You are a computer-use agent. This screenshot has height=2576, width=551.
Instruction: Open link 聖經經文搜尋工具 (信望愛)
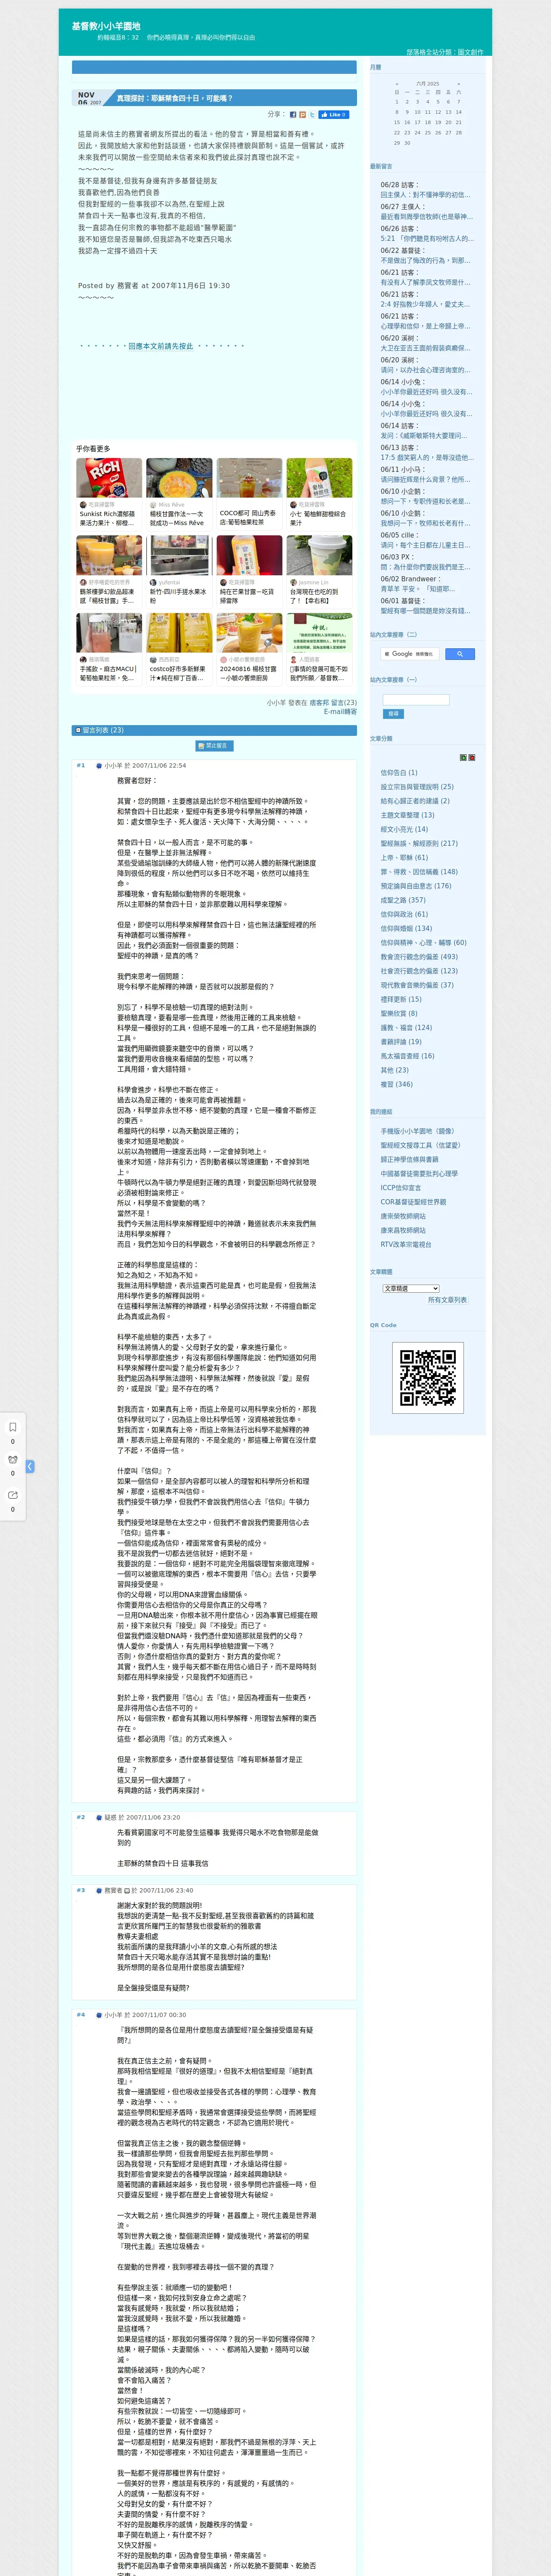420,1145
